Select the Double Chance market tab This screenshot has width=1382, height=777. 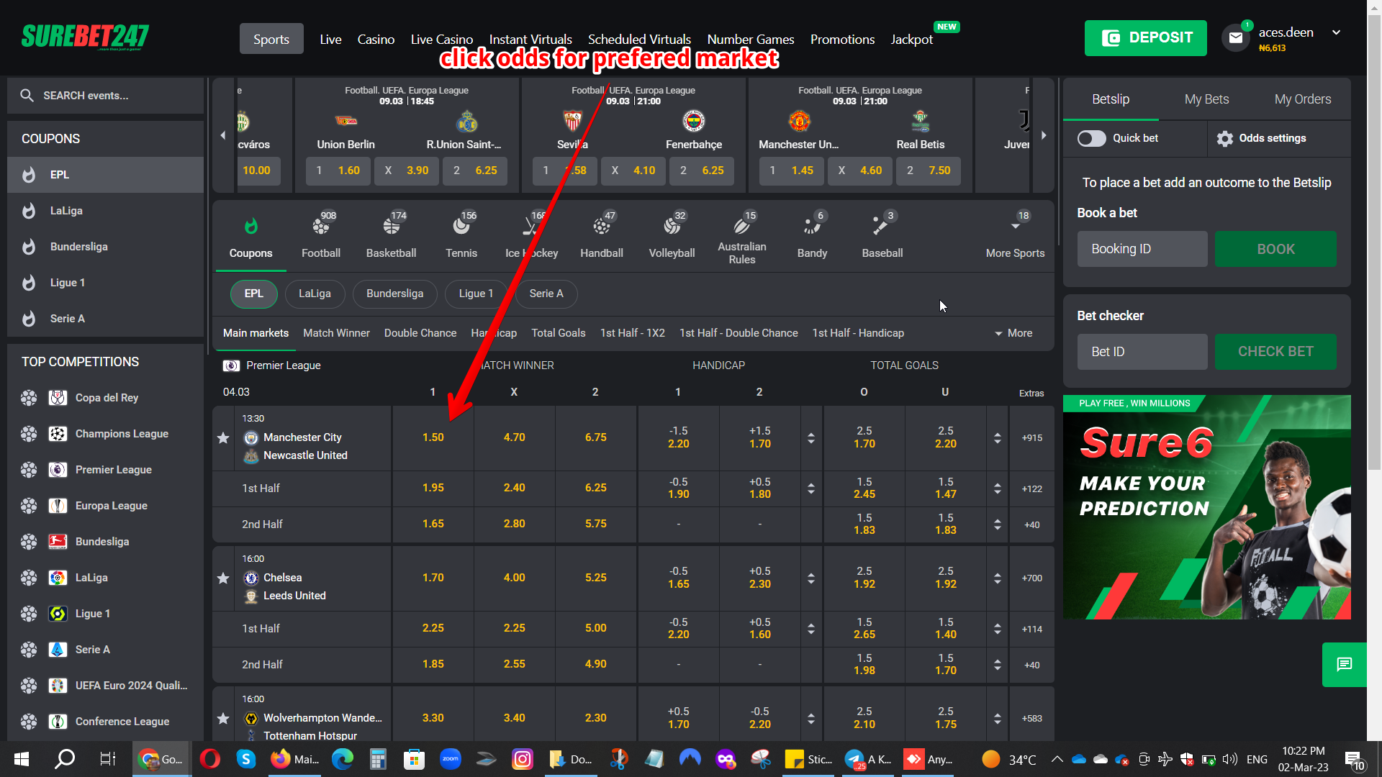click(x=420, y=333)
